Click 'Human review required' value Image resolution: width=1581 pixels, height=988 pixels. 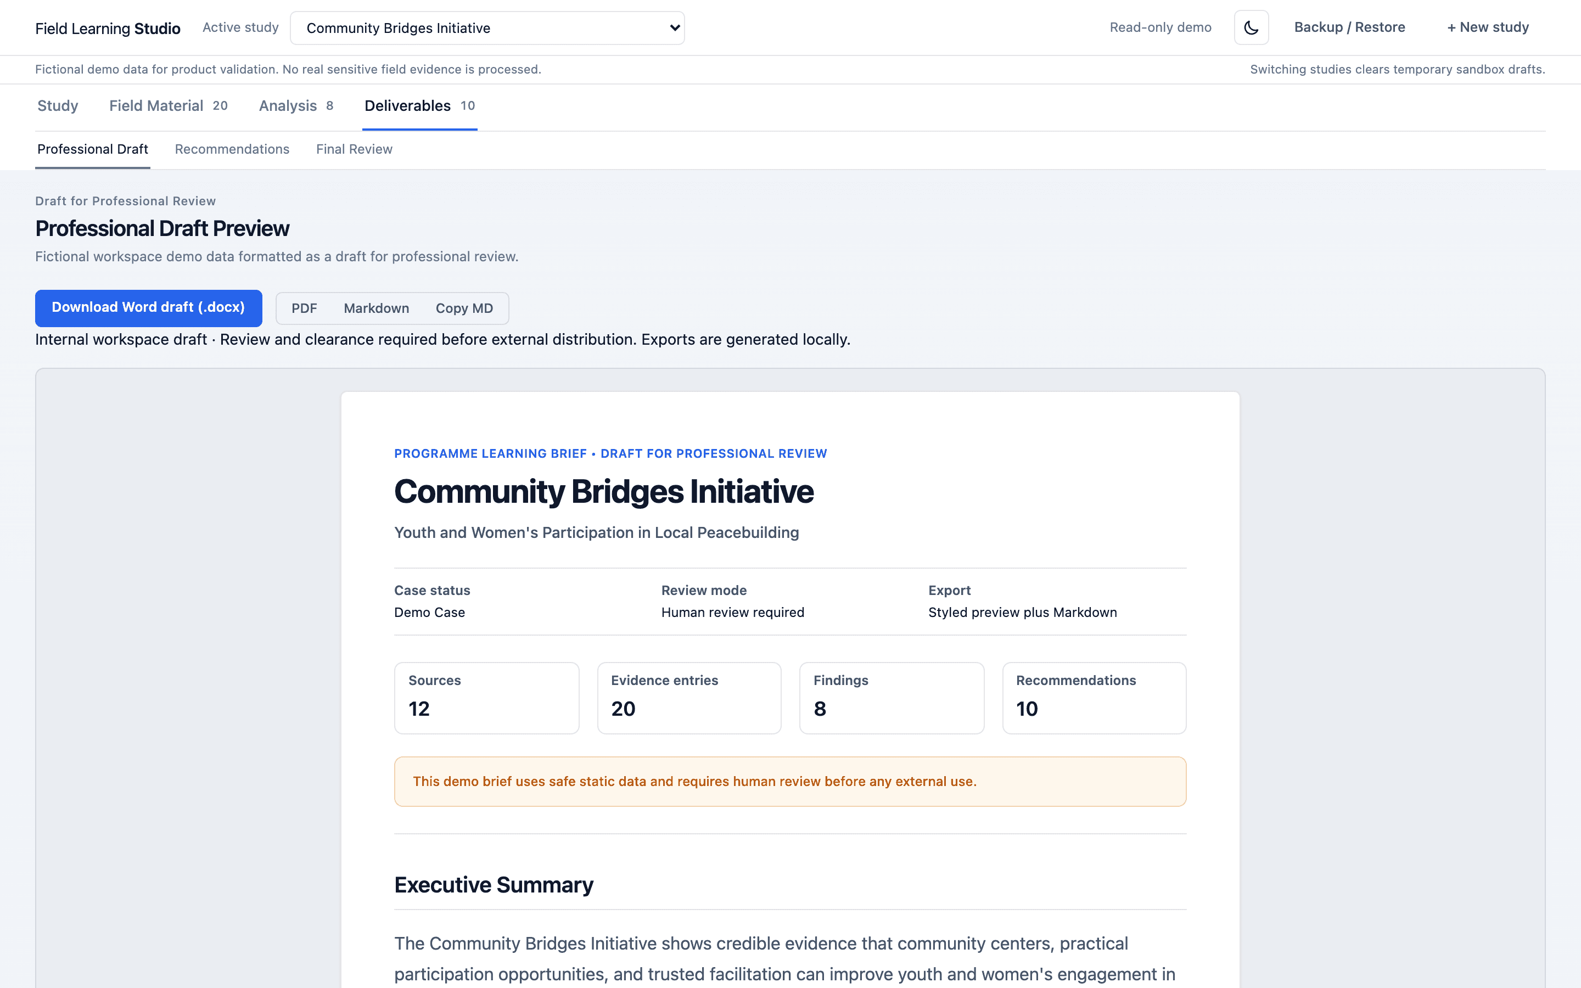(732, 612)
